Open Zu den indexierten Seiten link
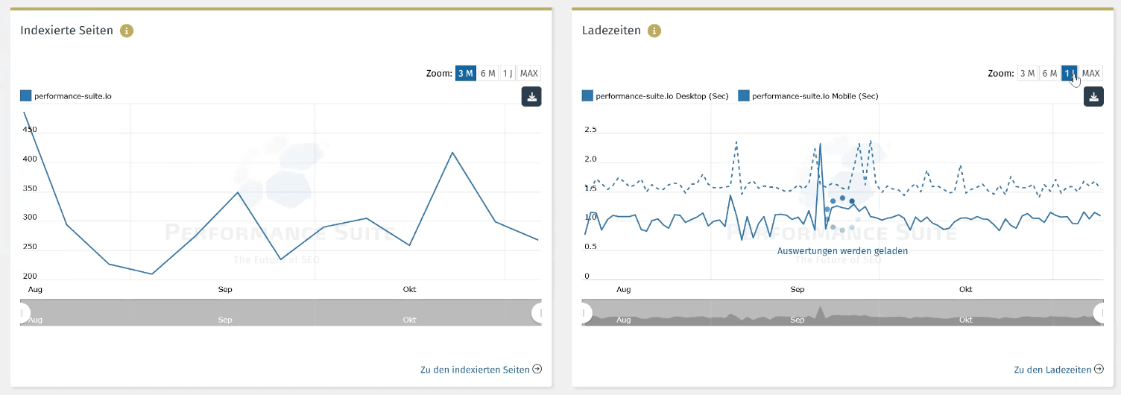 tap(474, 370)
